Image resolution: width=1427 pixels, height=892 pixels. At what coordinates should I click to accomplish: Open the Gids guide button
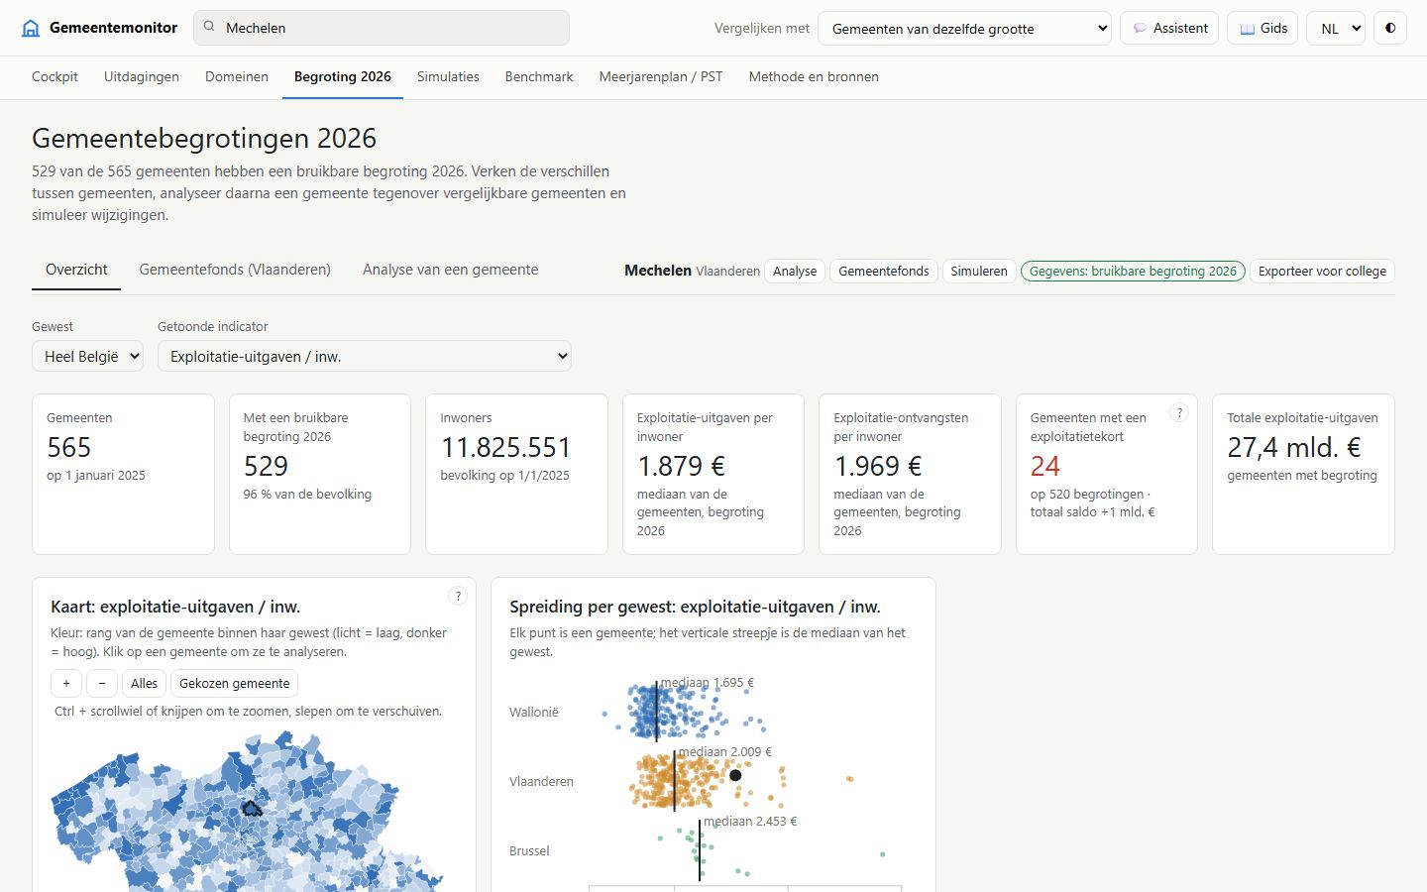(x=1262, y=28)
